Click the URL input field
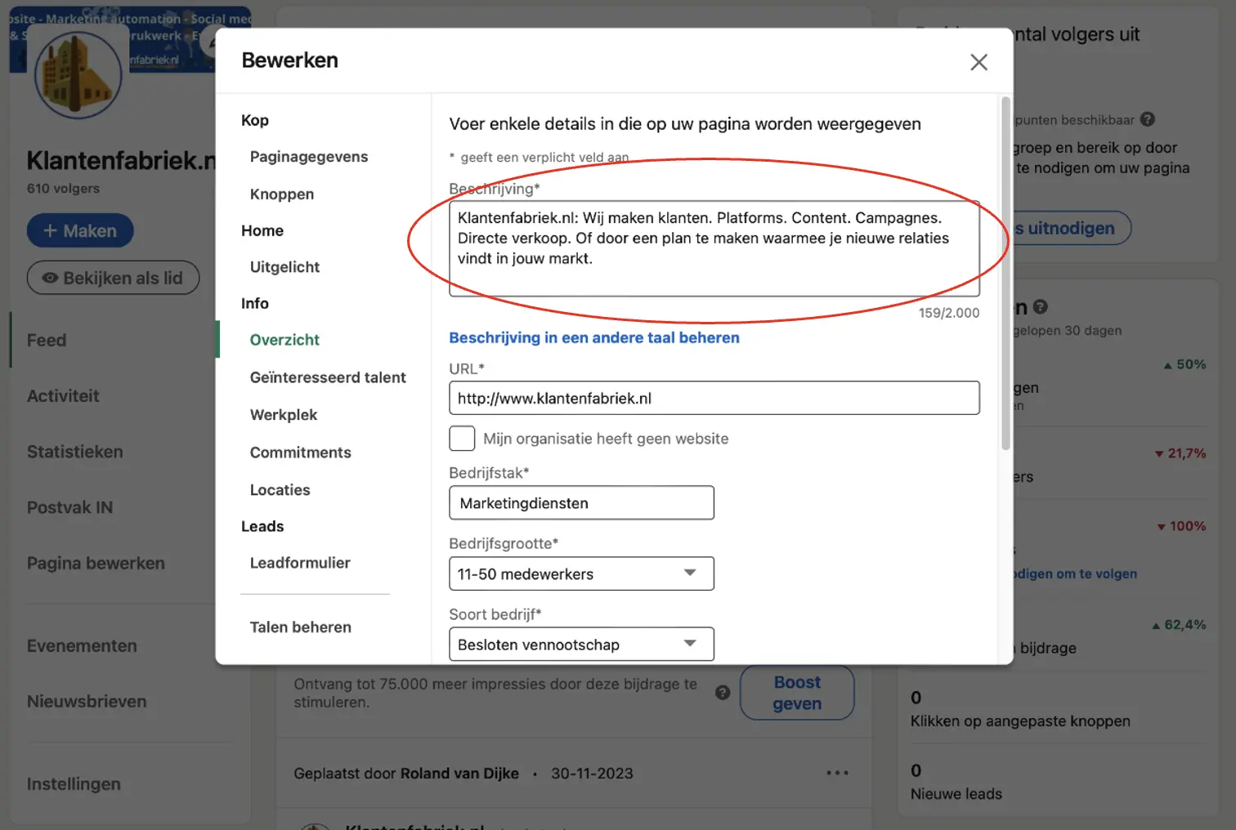 click(x=714, y=398)
